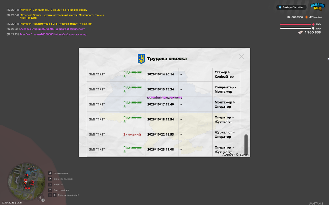Click the white armor bar
The image size is (329, 205).
[x=296, y=28]
